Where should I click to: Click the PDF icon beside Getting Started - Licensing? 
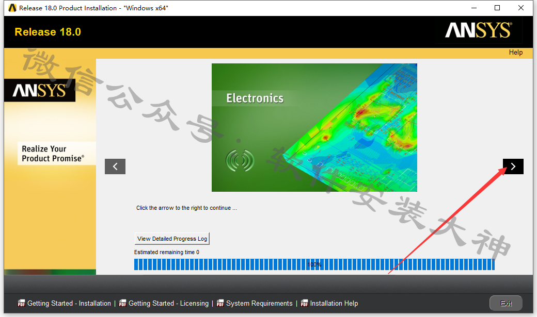click(122, 303)
